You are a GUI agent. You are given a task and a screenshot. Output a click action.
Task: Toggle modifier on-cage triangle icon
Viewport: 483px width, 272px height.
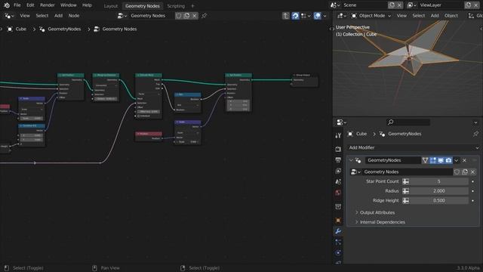425,160
